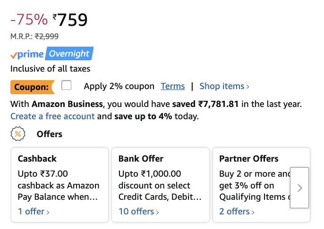This screenshot has width=324, height=229.
Task: Expand the 1 offer Cashback link
Action: tap(34, 212)
